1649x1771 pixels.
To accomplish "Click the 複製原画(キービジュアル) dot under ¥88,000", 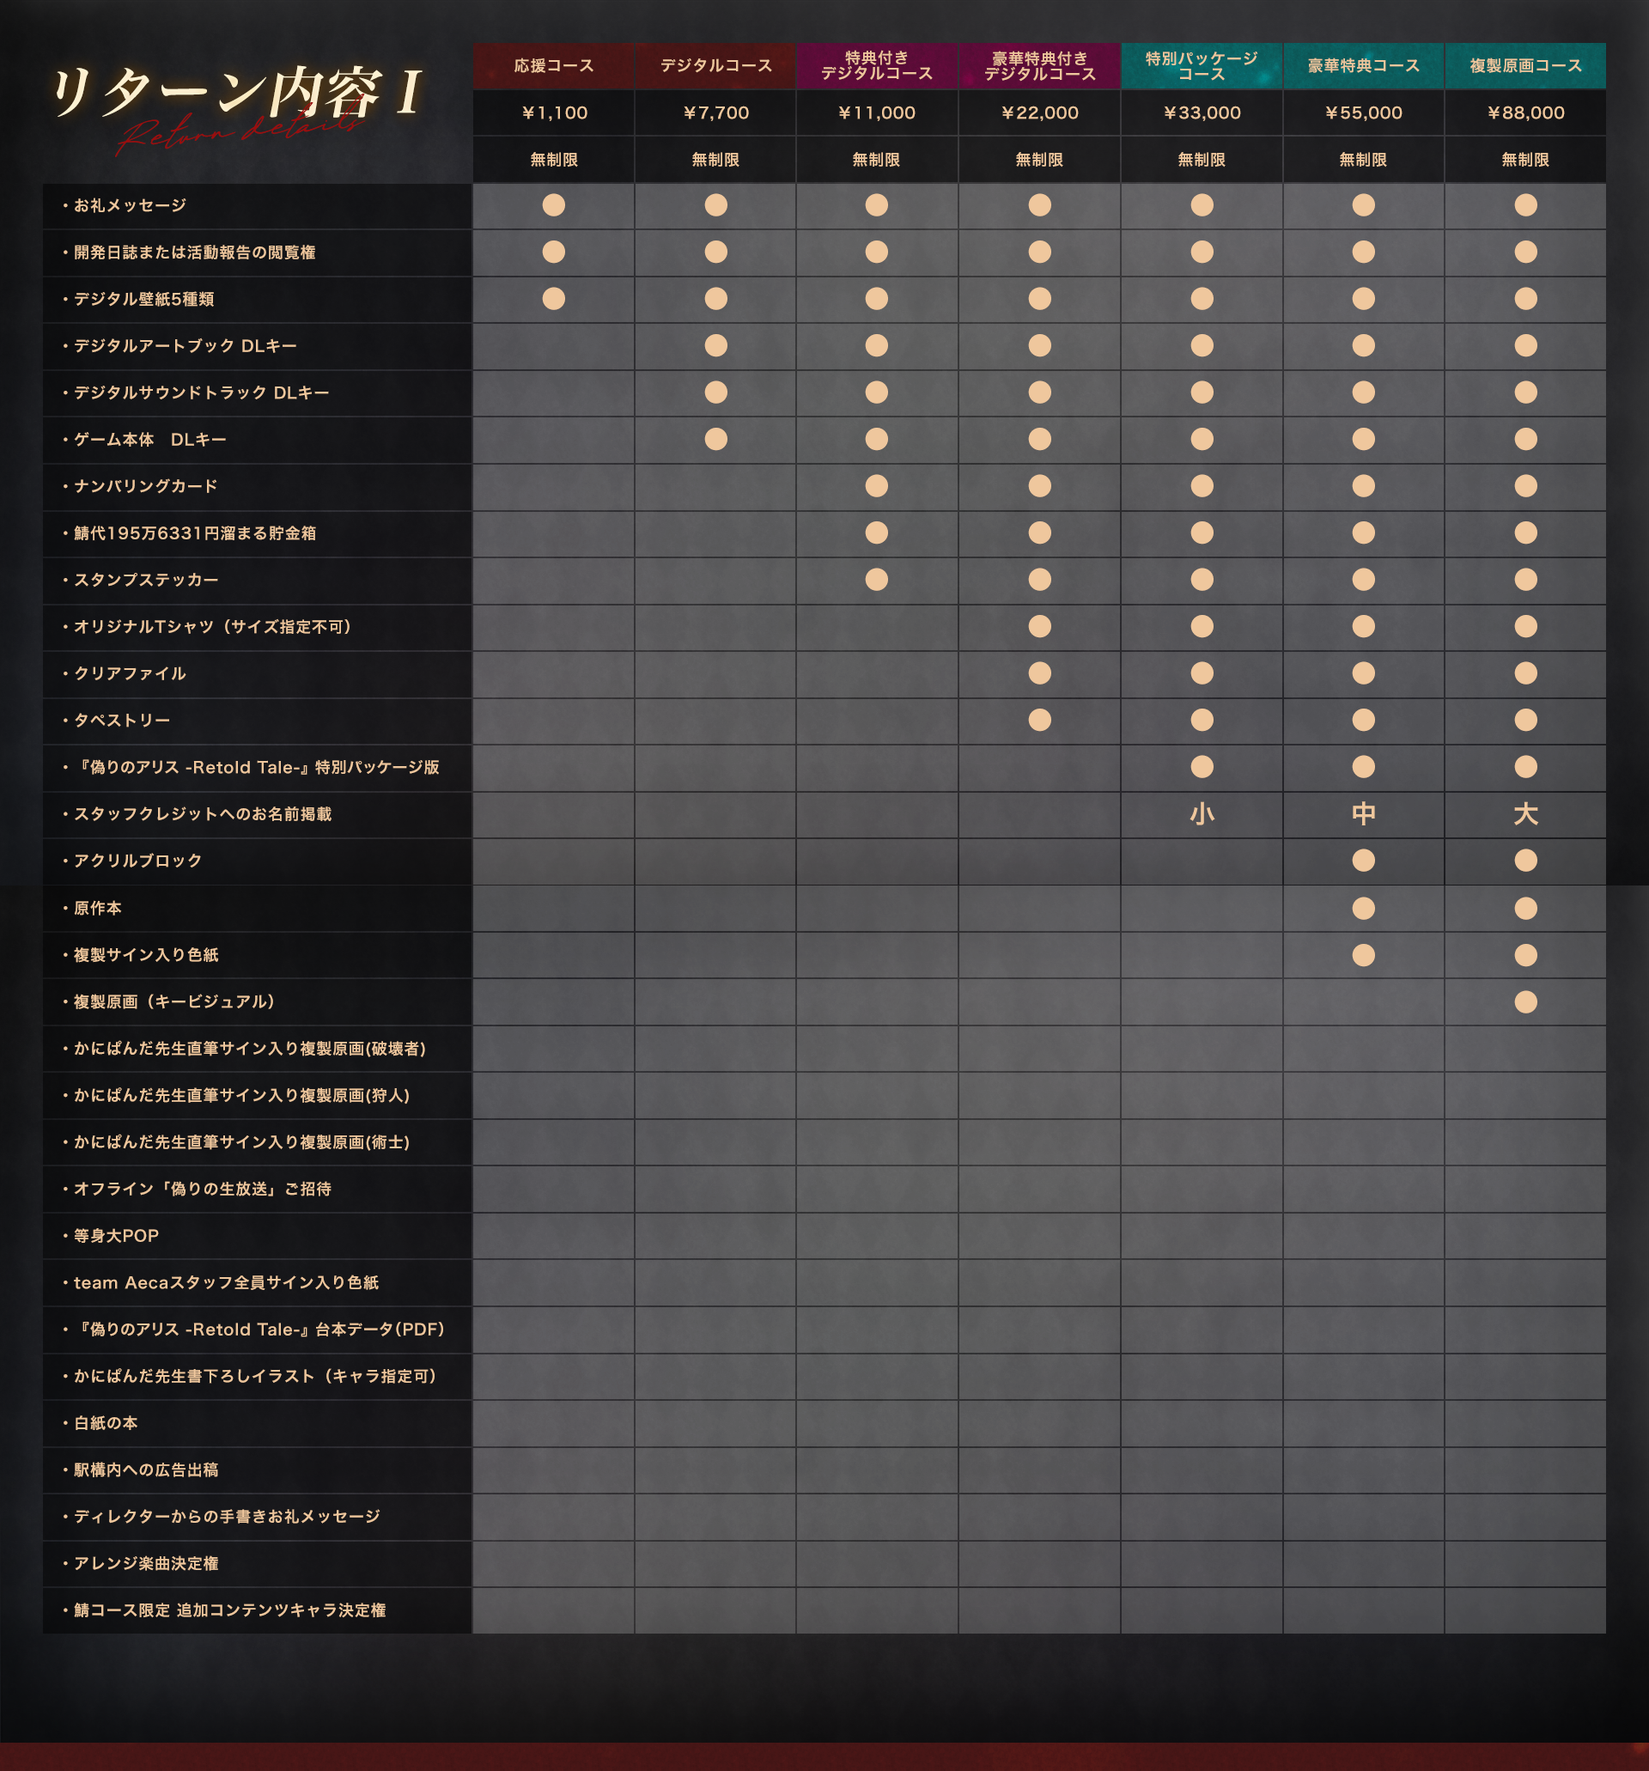I will [1525, 1002].
